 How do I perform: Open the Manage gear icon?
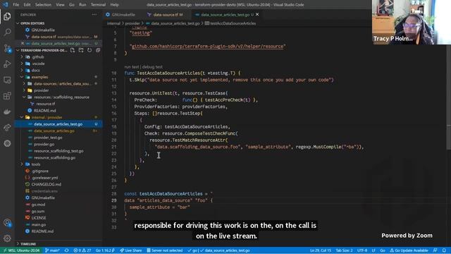pyautogui.click(x=7, y=238)
